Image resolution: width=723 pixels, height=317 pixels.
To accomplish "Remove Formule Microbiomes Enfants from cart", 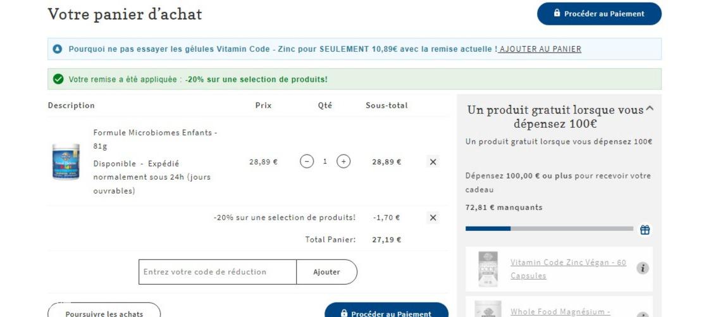I will point(433,162).
